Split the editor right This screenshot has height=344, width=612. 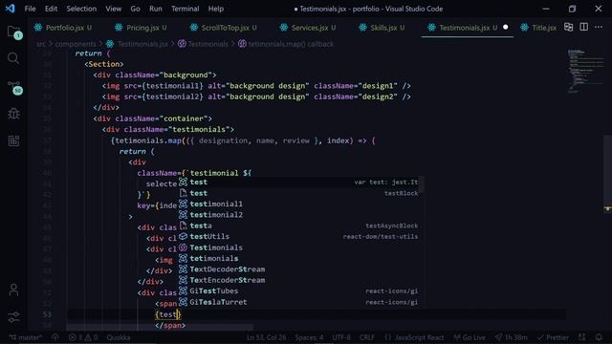pos(584,27)
